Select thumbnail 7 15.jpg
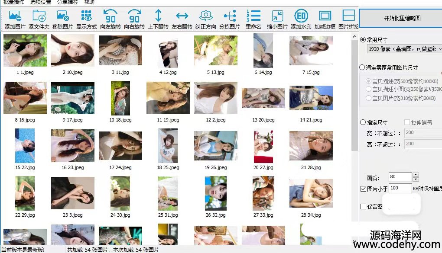The height and width of the screenshot is (253, 442). coord(311,51)
